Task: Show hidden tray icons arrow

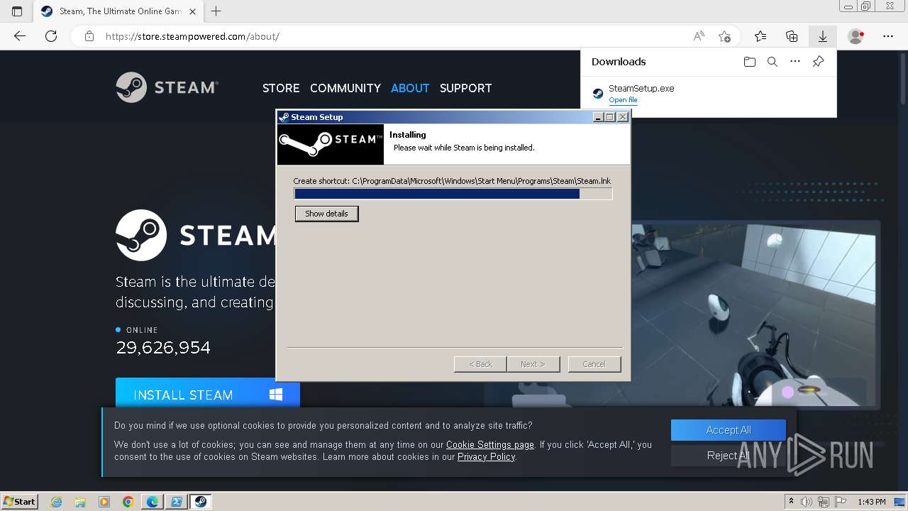Action: (791, 502)
